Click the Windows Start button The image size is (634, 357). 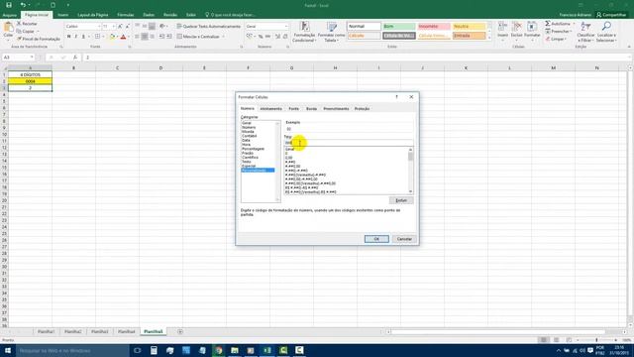tap(8, 350)
